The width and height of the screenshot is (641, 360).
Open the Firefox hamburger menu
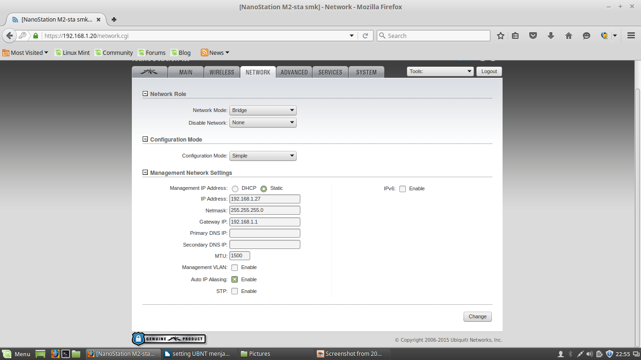(631, 36)
